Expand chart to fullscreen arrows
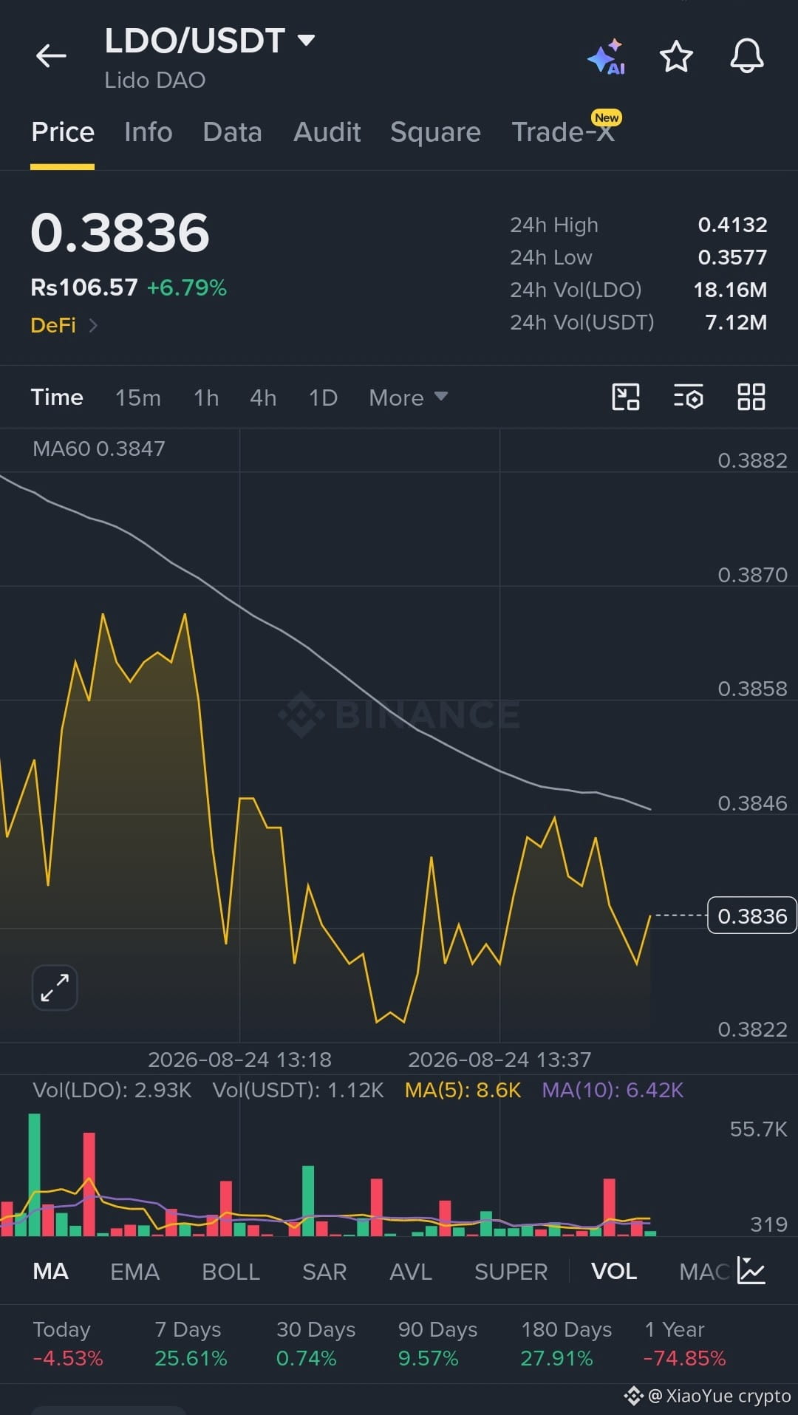 click(55, 987)
